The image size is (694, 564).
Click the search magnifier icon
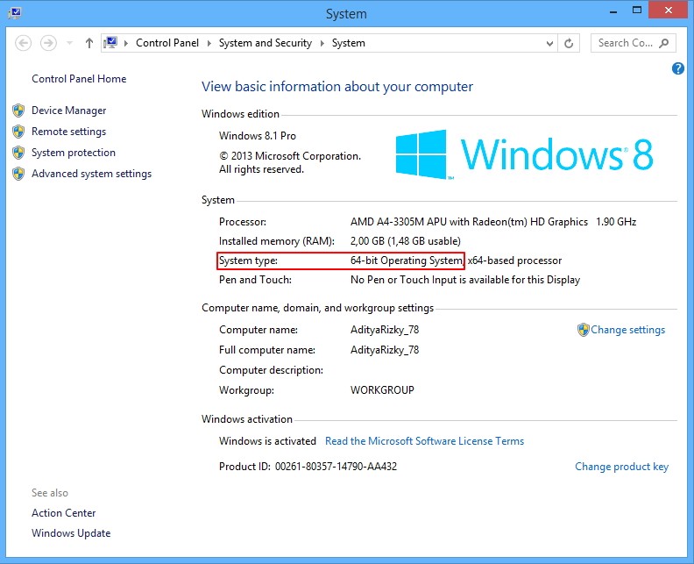[664, 43]
